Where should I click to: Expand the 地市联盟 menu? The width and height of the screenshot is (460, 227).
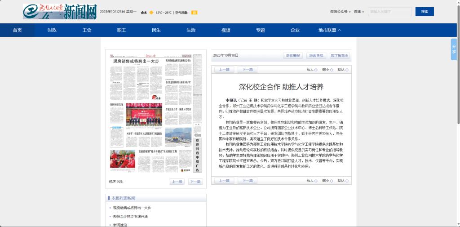(330, 30)
